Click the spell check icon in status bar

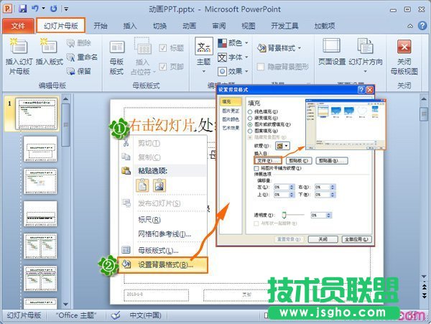point(116,315)
